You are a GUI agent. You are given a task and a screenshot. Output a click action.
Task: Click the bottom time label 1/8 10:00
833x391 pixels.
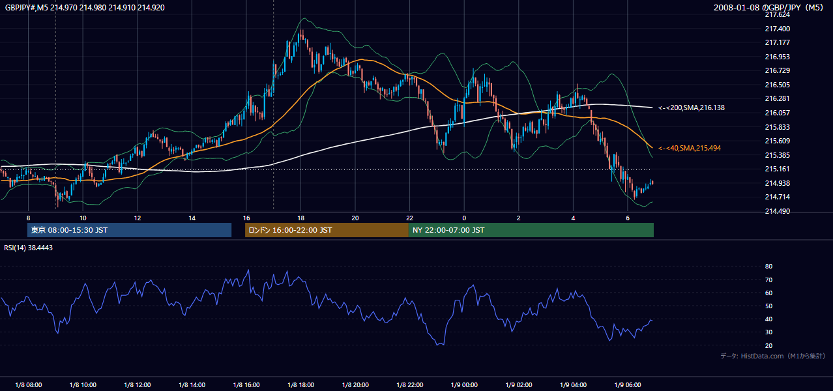coord(83,384)
